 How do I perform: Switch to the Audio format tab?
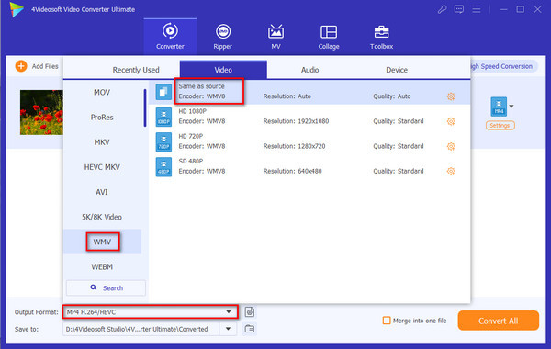[309, 70]
